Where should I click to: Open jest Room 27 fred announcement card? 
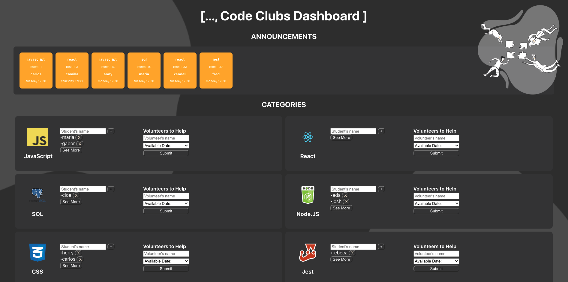click(216, 70)
